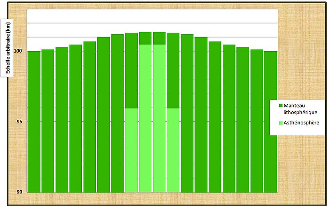This screenshot has width=329, height=208.
Task: Click the 95 label on the vertical axis
Action: pyautogui.click(x=19, y=122)
